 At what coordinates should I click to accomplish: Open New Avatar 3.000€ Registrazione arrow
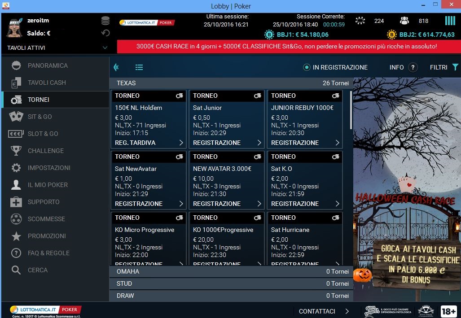[259, 204]
